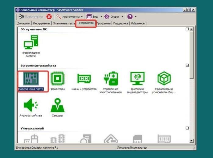Open the Сенсоры module
The height and width of the screenshot is (158, 213).
coord(57,108)
